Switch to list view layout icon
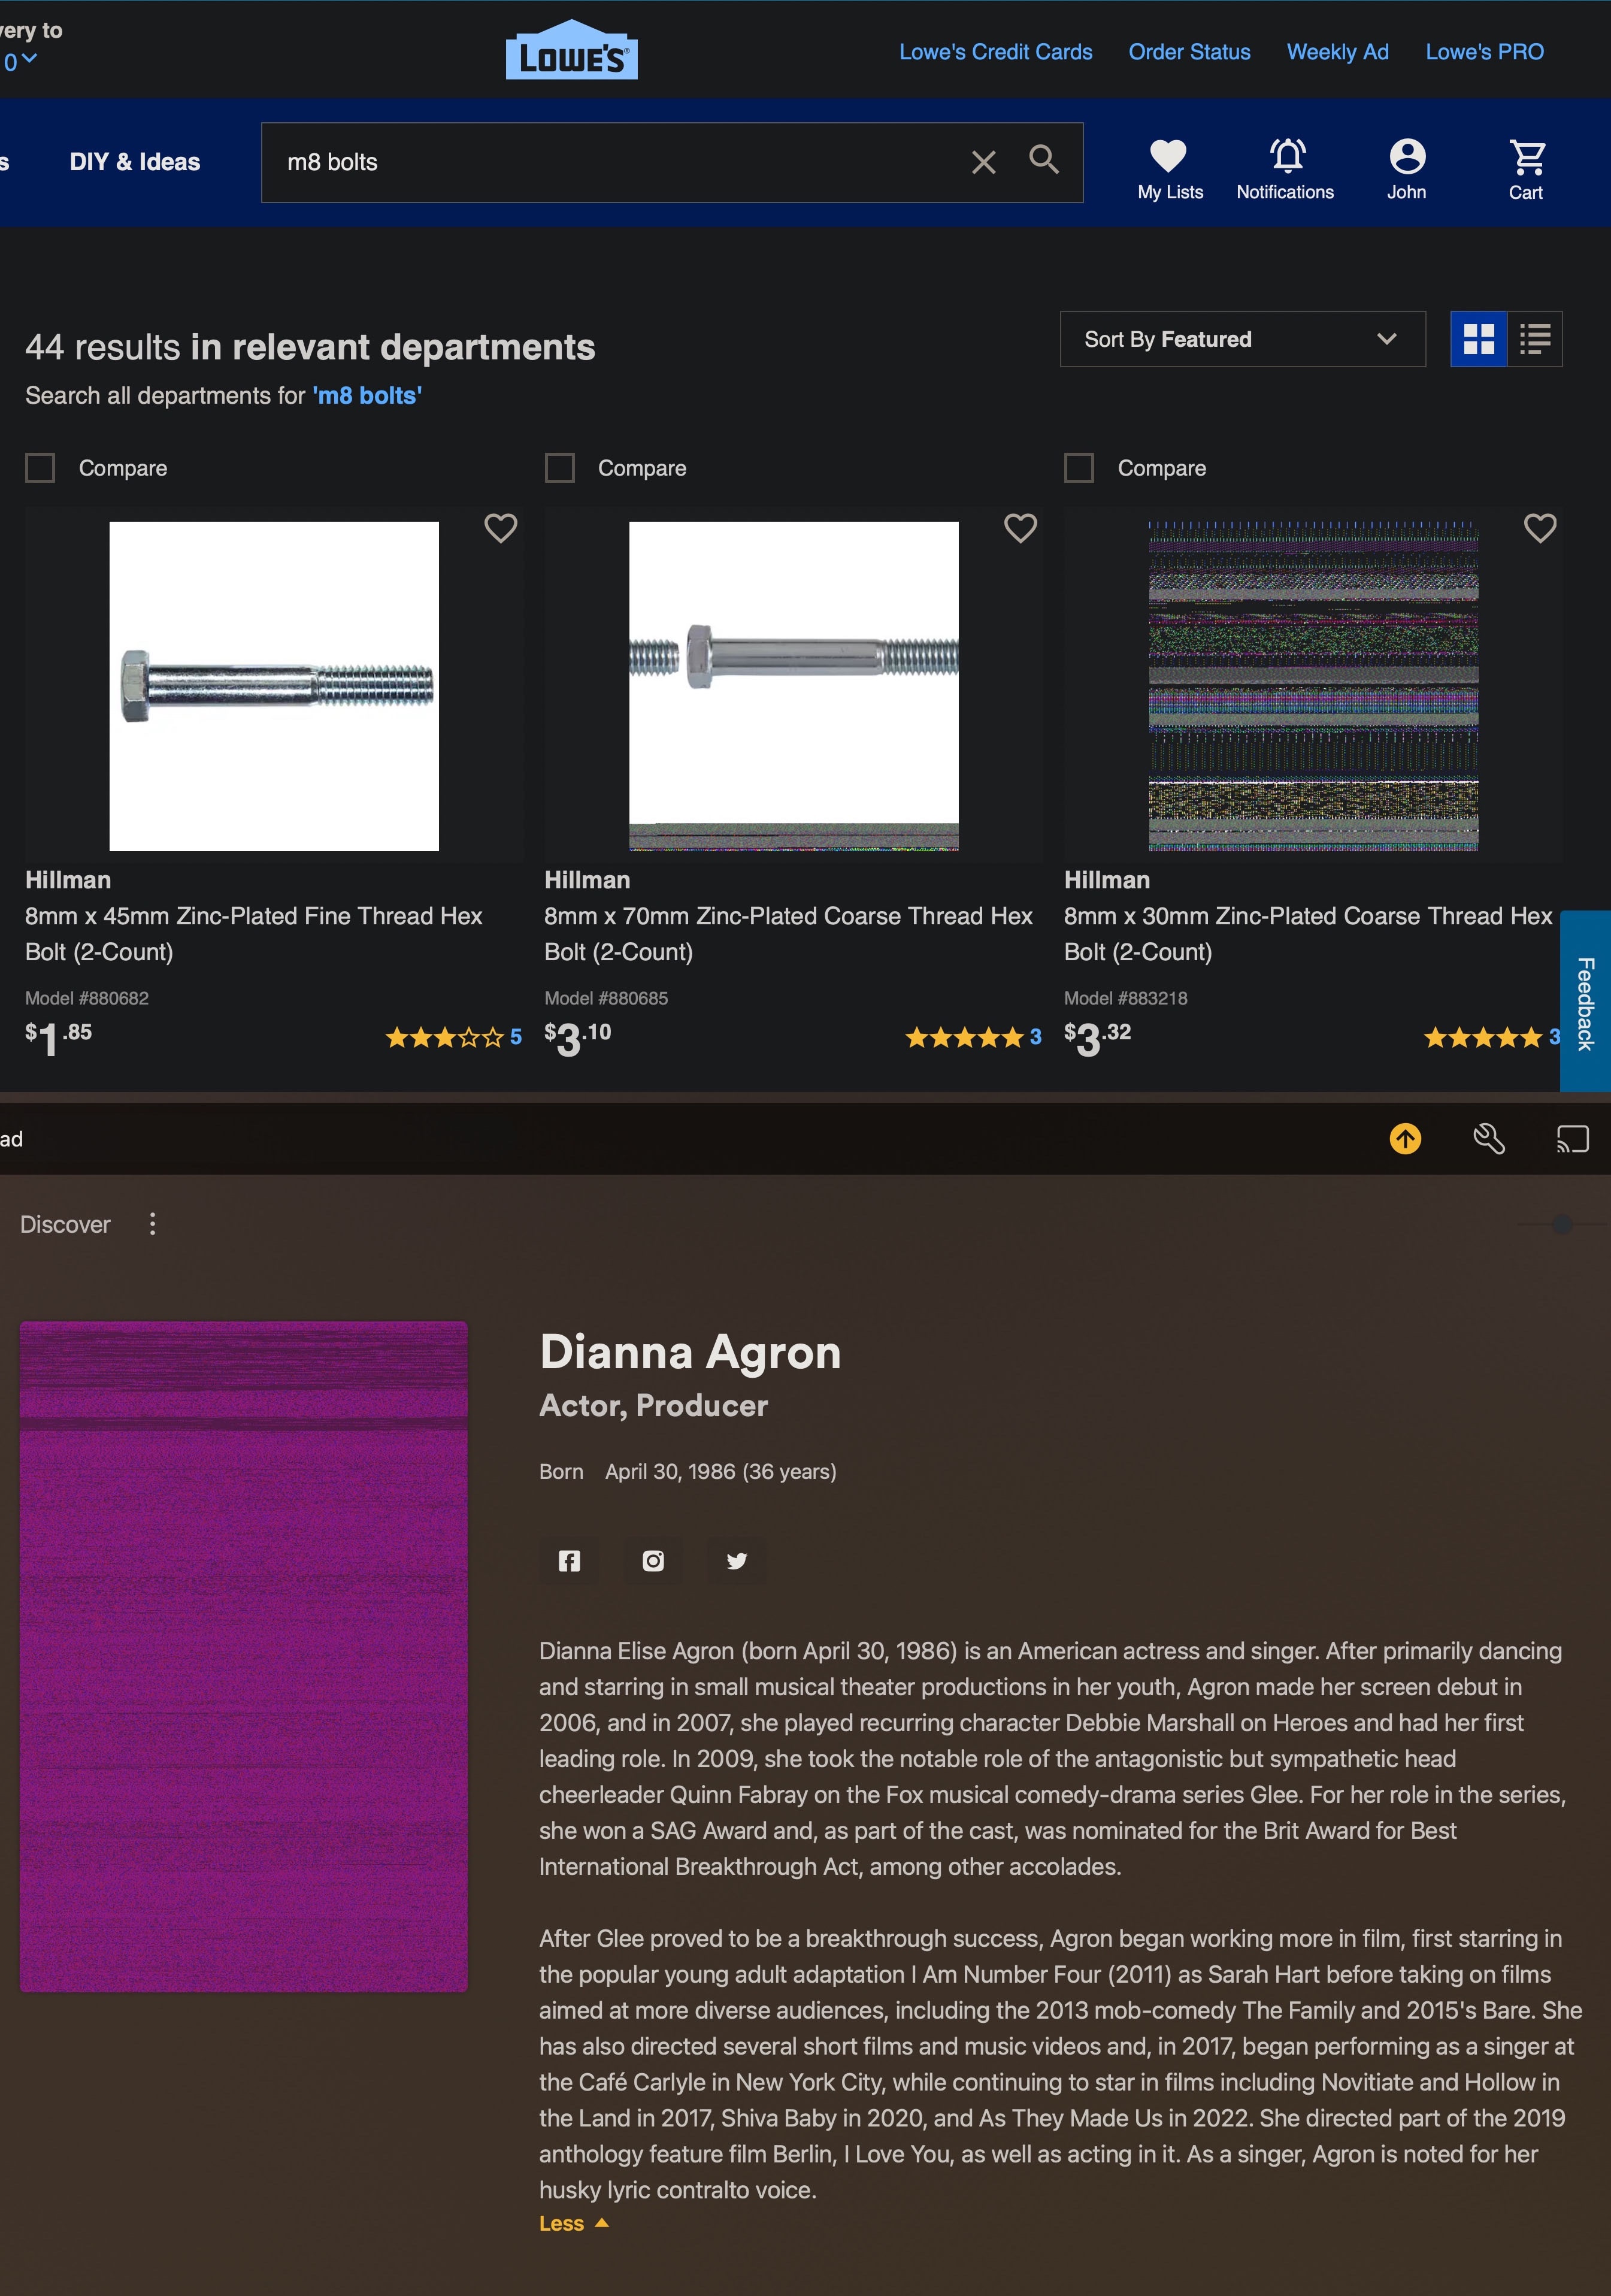This screenshot has height=2296, width=1611. [x=1534, y=339]
